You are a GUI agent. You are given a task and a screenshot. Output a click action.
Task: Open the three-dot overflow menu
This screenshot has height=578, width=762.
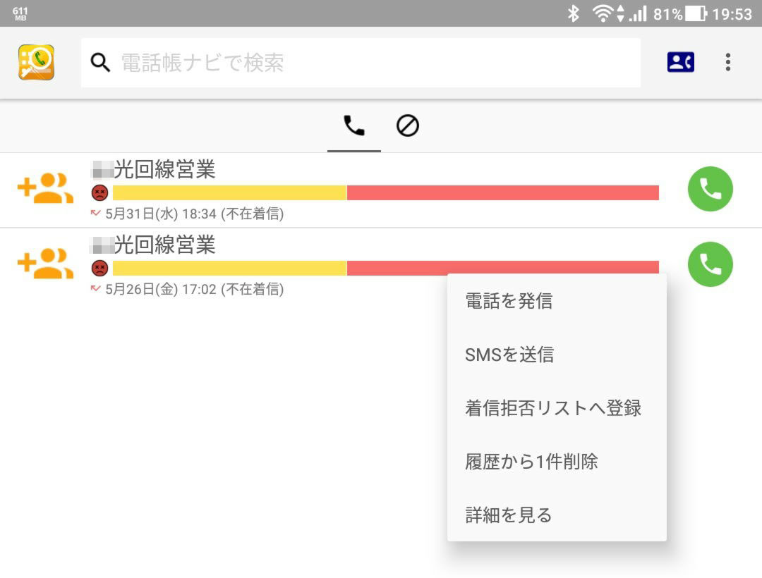click(727, 62)
